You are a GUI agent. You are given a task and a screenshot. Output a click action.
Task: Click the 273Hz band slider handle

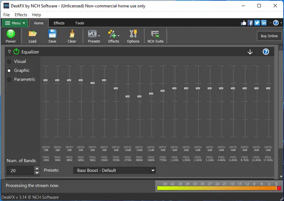128,96
